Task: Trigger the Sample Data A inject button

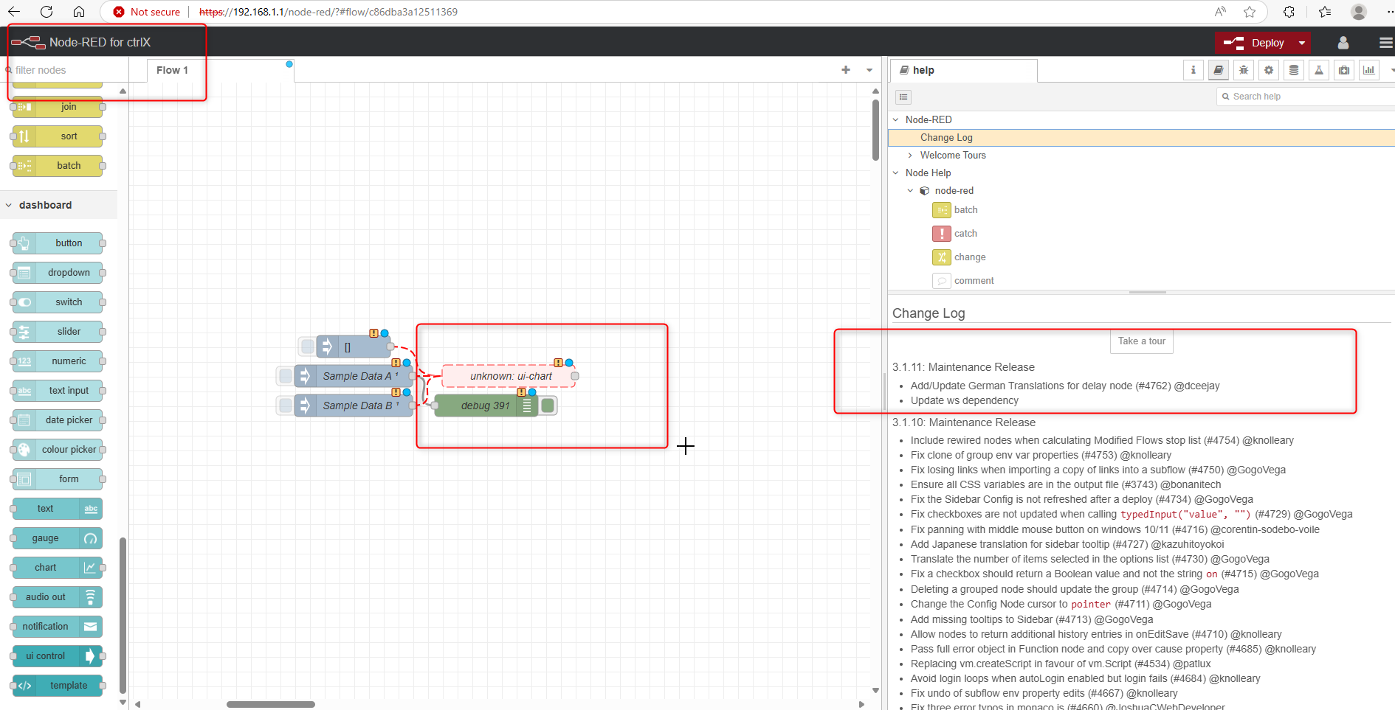Action: (286, 376)
